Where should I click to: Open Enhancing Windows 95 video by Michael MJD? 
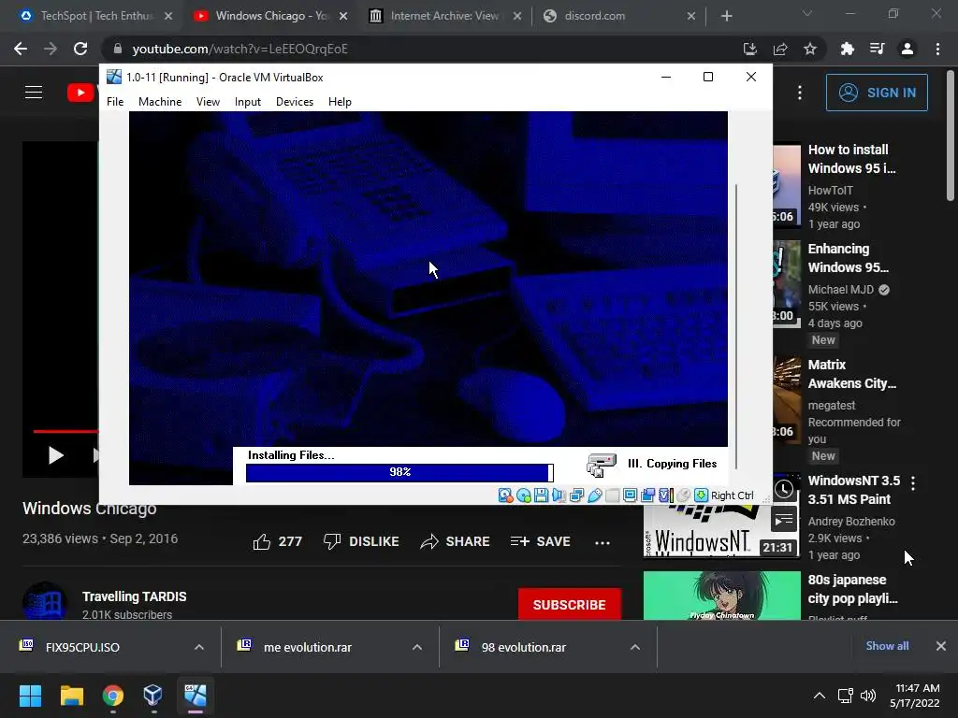click(x=848, y=258)
